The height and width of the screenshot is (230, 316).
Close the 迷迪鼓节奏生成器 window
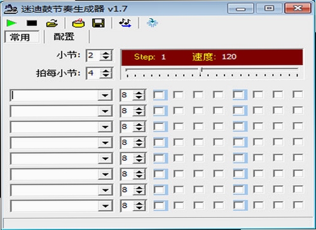coord(298,8)
